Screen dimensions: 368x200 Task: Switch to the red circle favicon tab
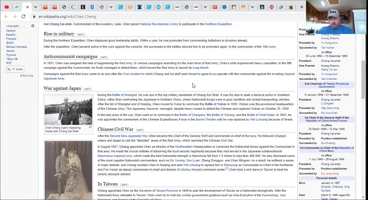pyautogui.click(x=272, y=7)
